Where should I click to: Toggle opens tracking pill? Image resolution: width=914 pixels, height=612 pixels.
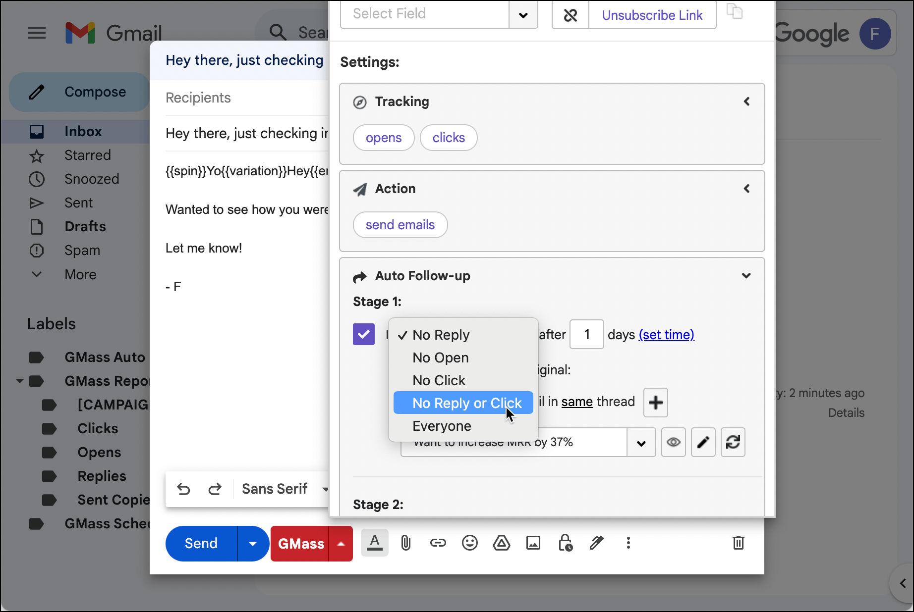[x=384, y=138]
